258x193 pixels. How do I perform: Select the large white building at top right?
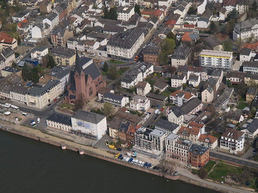pos(246,29)
